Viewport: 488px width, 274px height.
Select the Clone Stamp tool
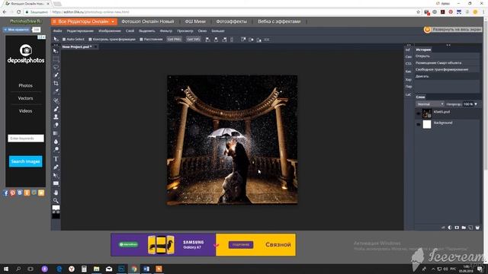click(x=56, y=116)
